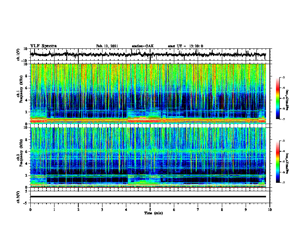Click the date label "Feb. 12, 2021"
This screenshot has height=235, width=304.
click(107, 46)
